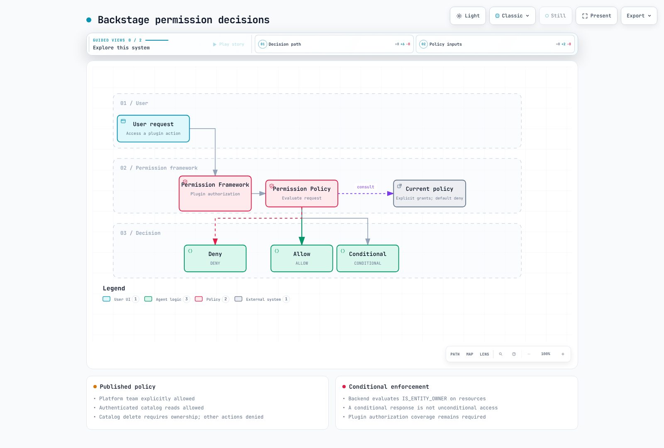Switch to LENS mode

coord(484,354)
